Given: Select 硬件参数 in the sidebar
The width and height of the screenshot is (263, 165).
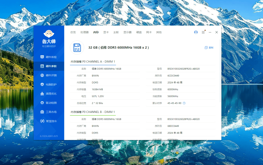Looking at the screenshot, I should pyautogui.click(x=49, y=66).
